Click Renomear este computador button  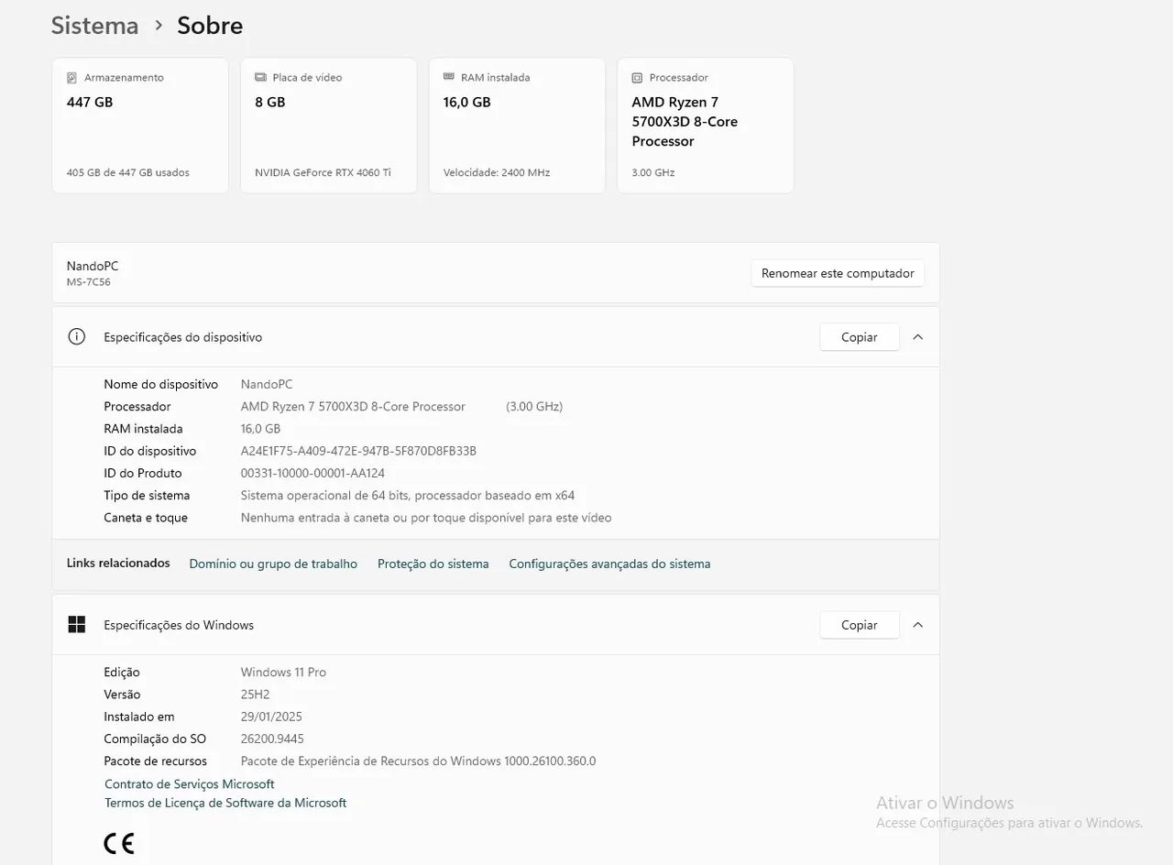pos(838,273)
